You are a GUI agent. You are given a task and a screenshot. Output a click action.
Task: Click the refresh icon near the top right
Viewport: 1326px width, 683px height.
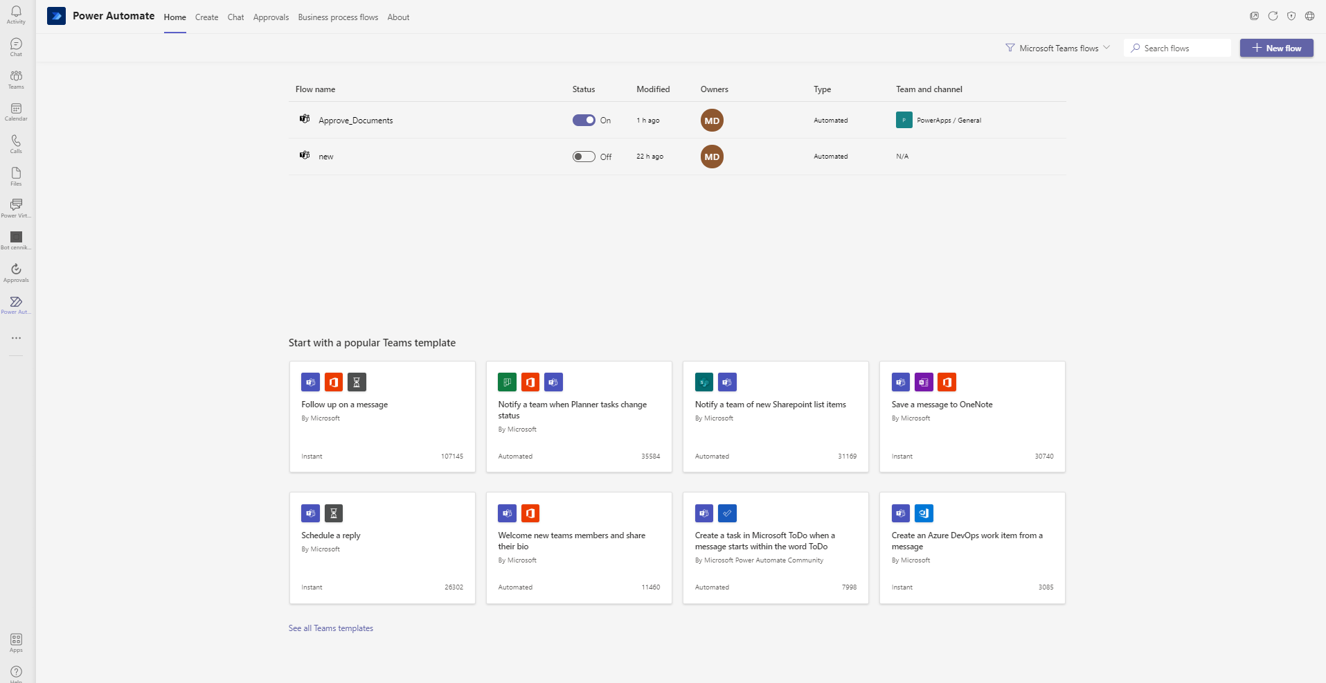(1273, 15)
